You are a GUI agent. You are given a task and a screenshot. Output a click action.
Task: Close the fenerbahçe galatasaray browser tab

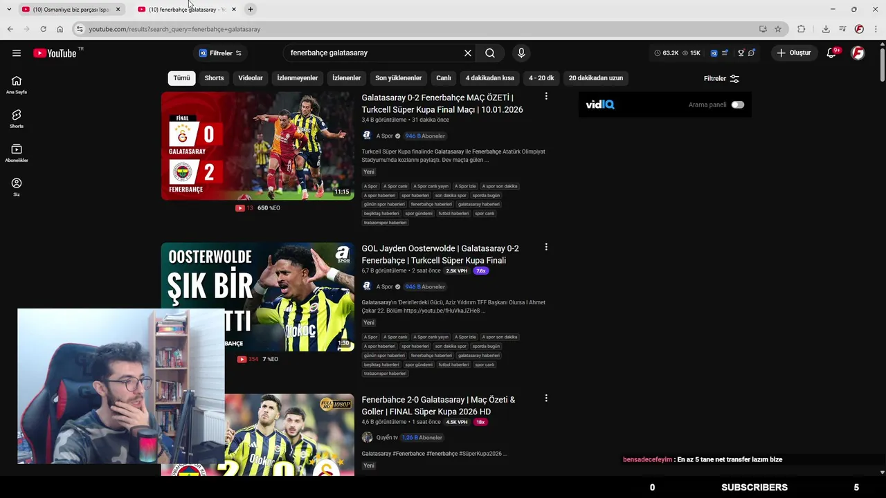click(234, 10)
